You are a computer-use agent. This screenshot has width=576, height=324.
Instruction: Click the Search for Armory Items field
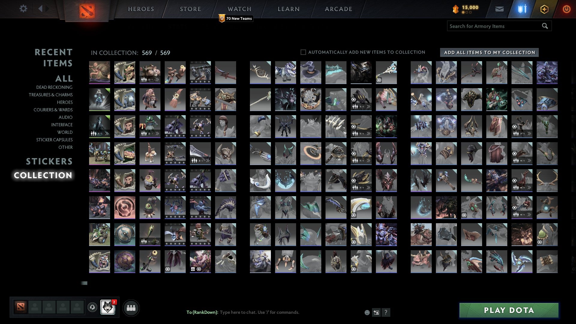point(493,26)
